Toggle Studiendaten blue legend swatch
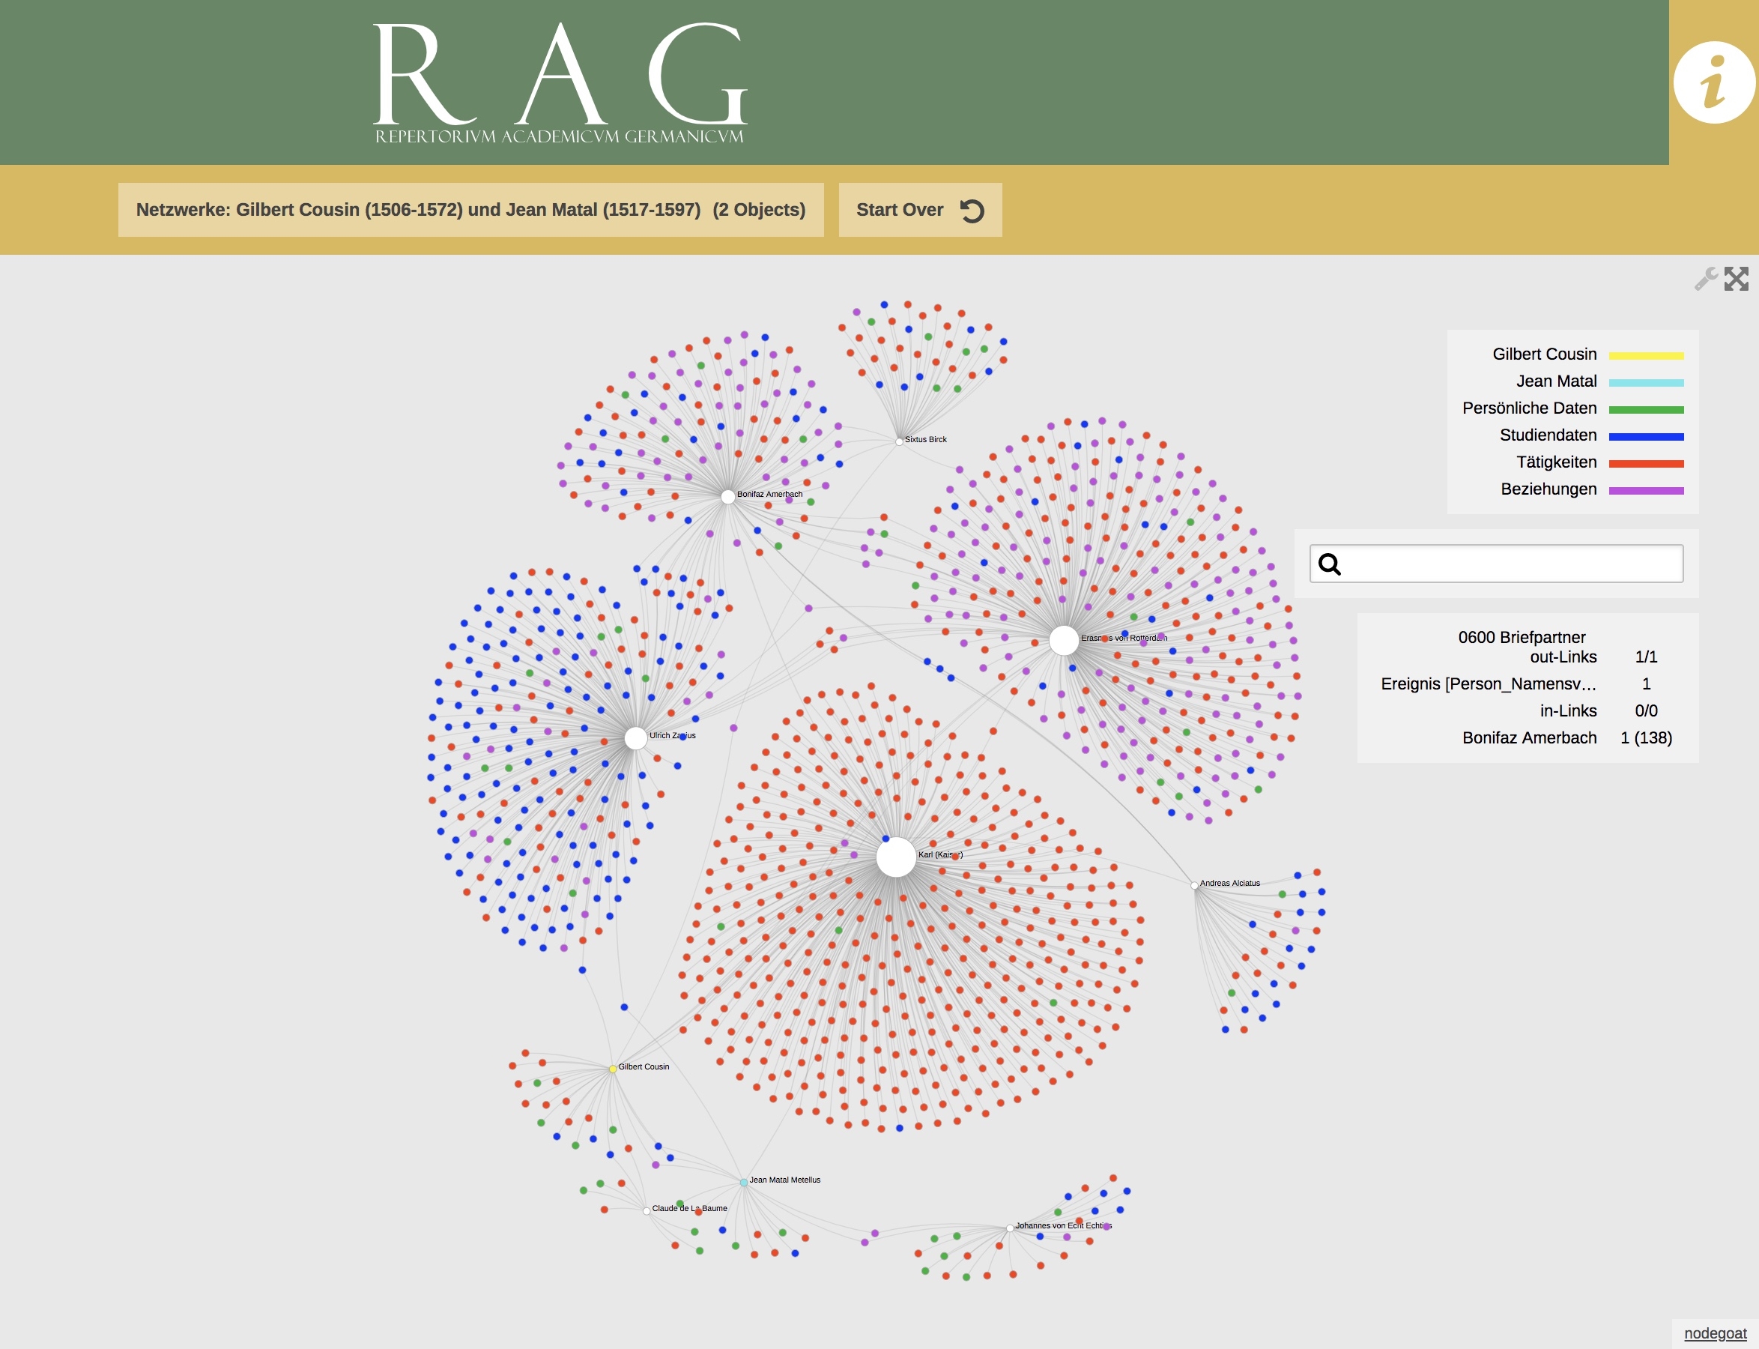This screenshot has width=1759, height=1349. coord(1646,437)
